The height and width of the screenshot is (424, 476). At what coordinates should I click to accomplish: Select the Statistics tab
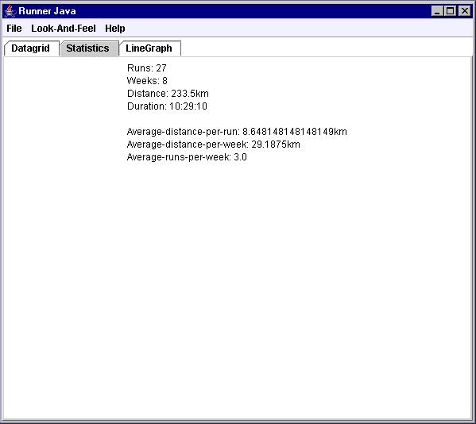point(87,48)
